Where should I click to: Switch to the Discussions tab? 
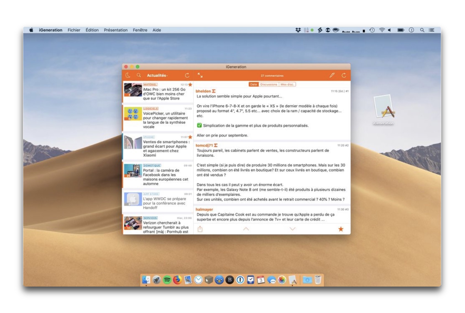click(x=269, y=84)
